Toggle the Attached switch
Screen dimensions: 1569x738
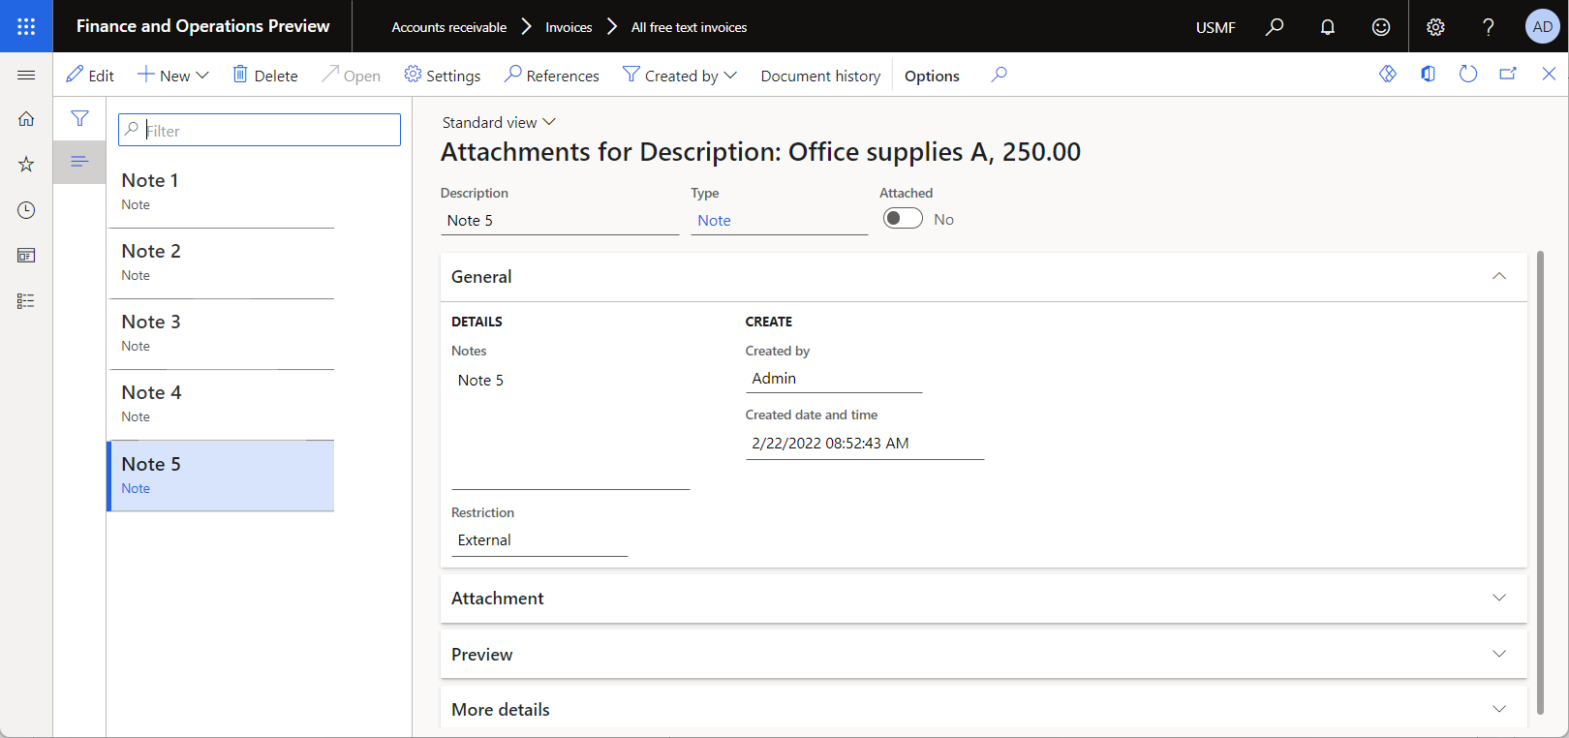(x=903, y=219)
